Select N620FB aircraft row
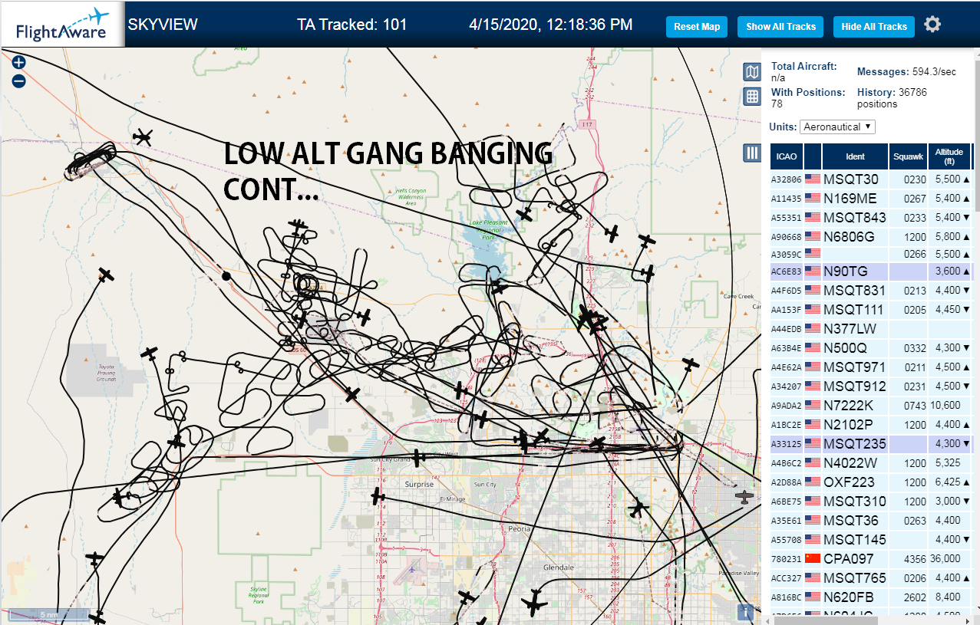The image size is (980, 625). (872, 597)
